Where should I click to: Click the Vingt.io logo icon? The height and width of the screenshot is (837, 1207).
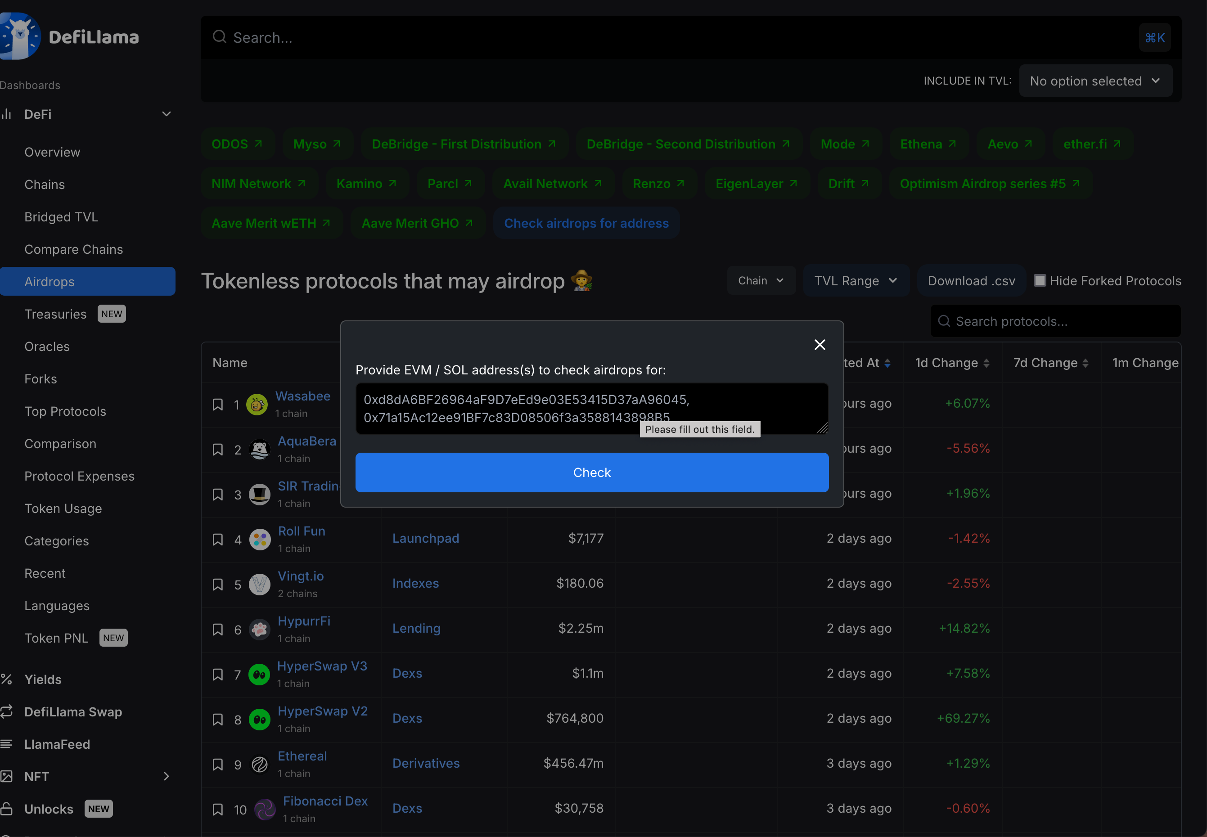259,584
